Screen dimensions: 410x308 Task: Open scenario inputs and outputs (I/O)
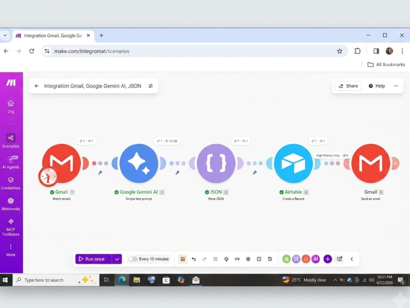(x=237, y=259)
